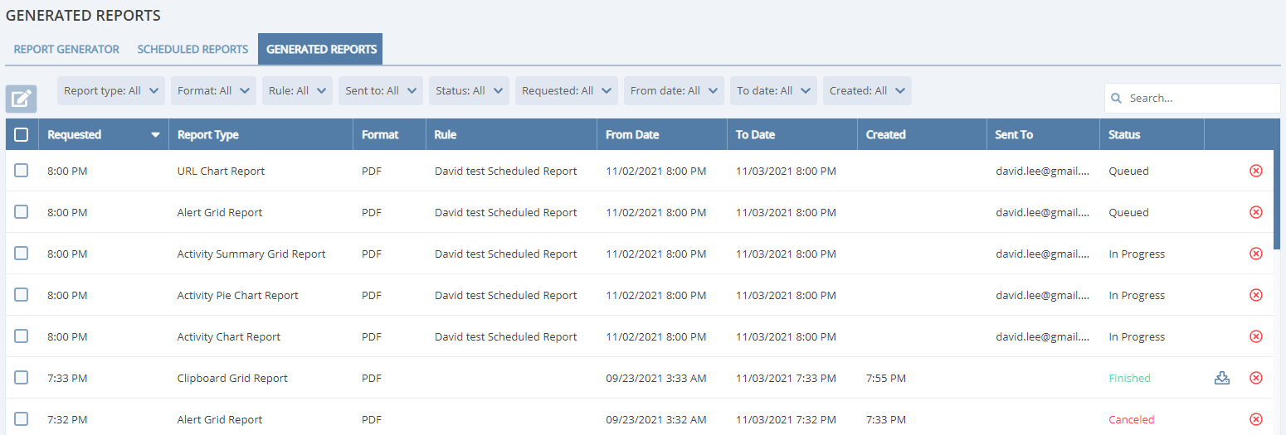1286x435 pixels.
Task: Delete the Clipboard Grid Report entry
Action: (1255, 378)
